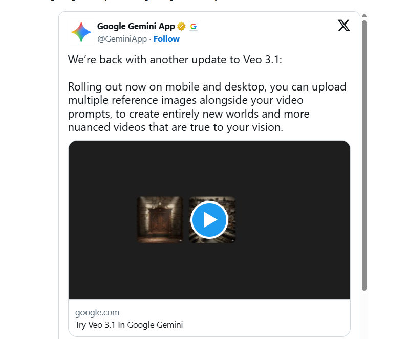Click the Gemini sparkle profile avatar
This screenshot has height=339, width=408.
coord(81,32)
